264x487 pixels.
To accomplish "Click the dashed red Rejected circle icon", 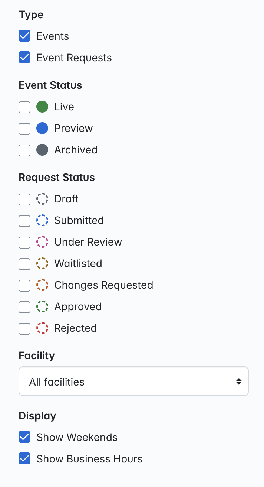I will (x=42, y=328).
